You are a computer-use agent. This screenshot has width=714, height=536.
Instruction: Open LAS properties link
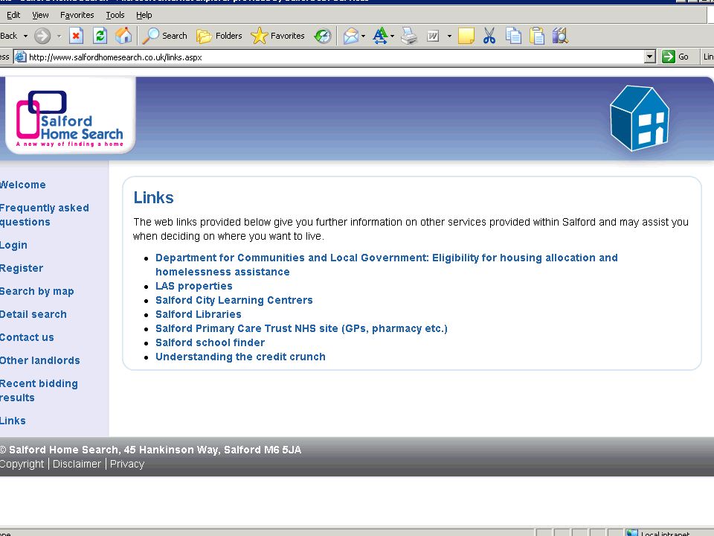click(x=194, y=286)
